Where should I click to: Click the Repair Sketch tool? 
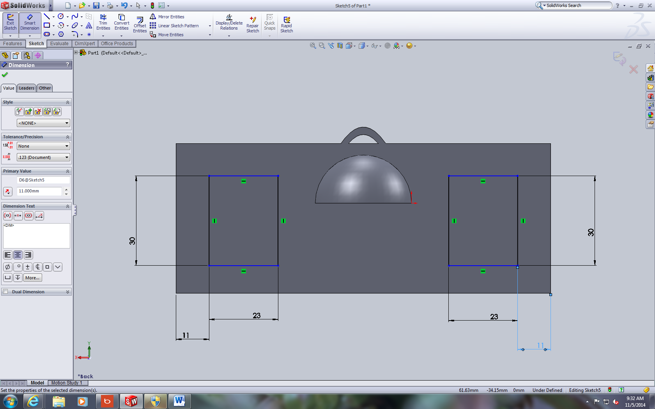pos(253,25)
